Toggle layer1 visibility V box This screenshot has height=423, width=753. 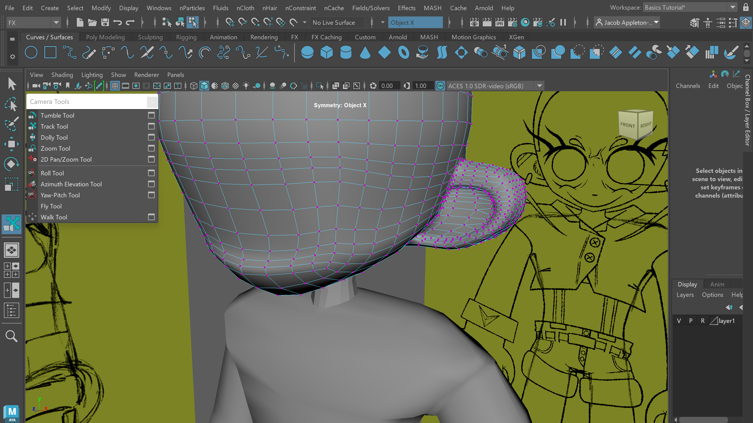tap(679, 321)
